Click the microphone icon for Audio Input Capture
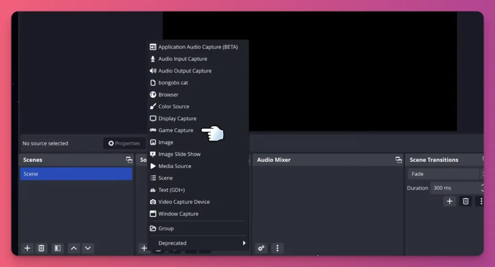This screenshot has width=495, height=267. pos(153,59)
